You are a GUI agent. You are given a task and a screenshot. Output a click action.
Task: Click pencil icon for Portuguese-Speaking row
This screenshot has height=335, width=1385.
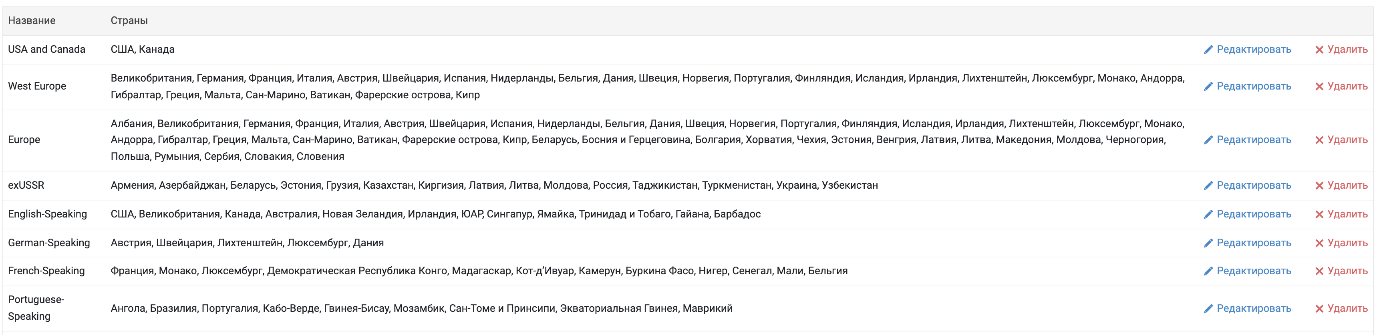tap(1208, 309)
